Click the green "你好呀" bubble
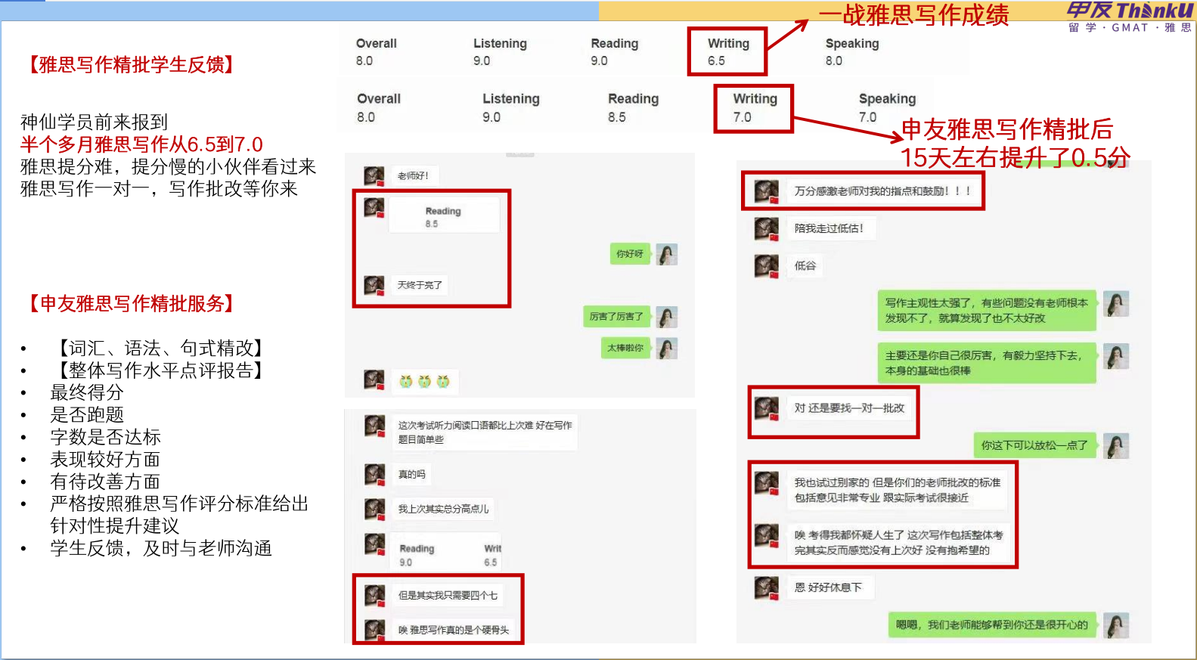The image size is (1197, 660). [630, 254]
